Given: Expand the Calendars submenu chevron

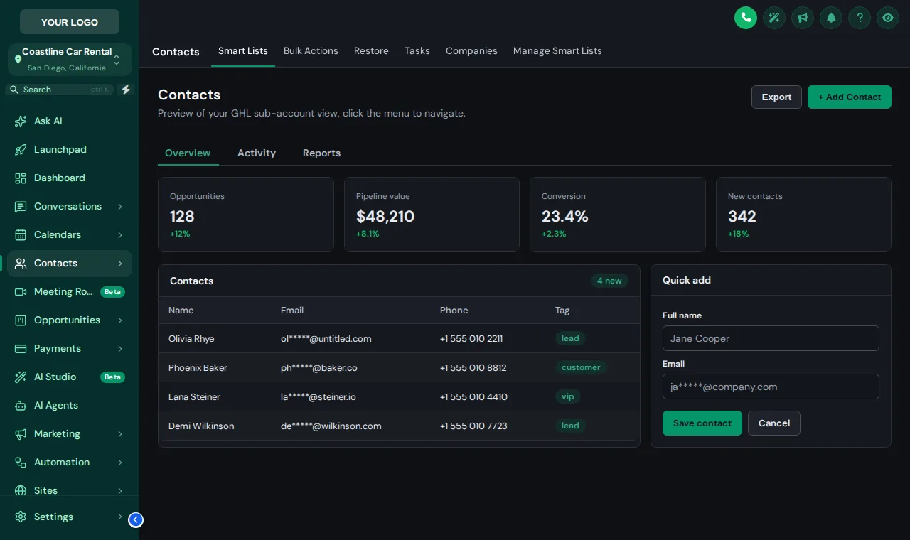Looking at the screenshot, I should [x=120, y=235].
